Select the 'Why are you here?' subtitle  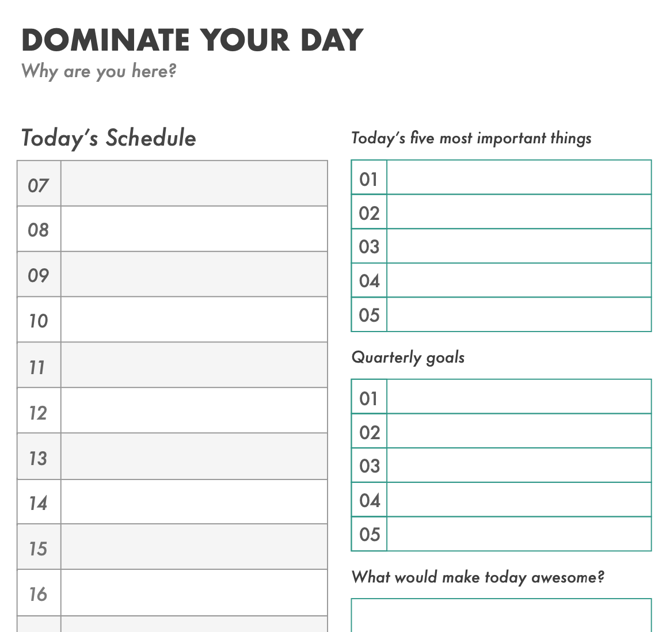click(x=98, y=71)
